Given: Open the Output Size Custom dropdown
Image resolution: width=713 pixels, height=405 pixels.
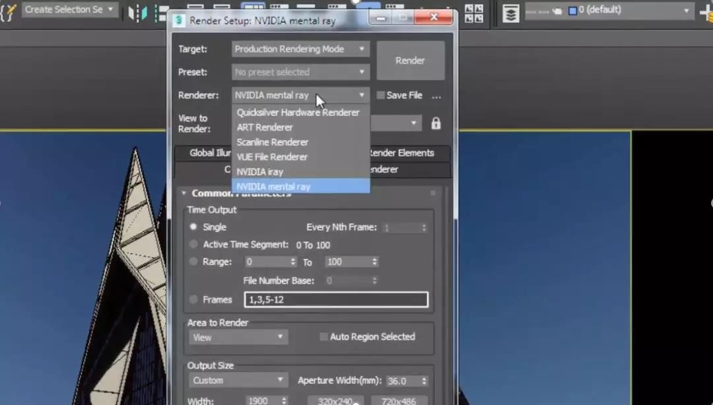Looking at the screenshot, I should pyautogui.click(x=238, y=380).
